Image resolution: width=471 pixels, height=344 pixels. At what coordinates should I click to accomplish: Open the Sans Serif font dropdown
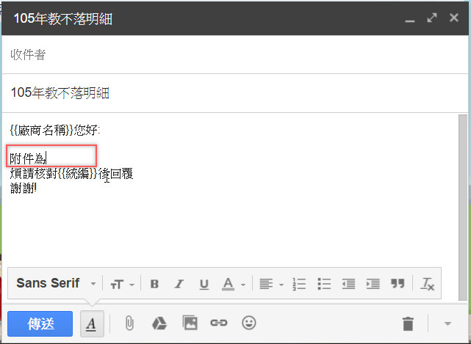pos(56,283)
